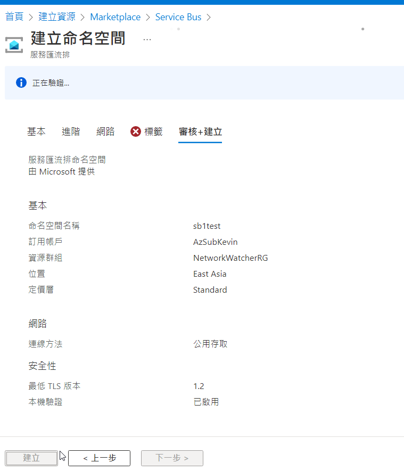The image size is (404, 471).
Task: Click the 建立 button
Action: (x=31, y=458)
